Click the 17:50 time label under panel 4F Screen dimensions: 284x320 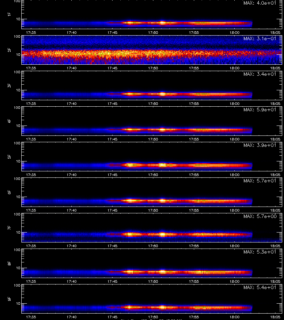[x=153, y=139]
